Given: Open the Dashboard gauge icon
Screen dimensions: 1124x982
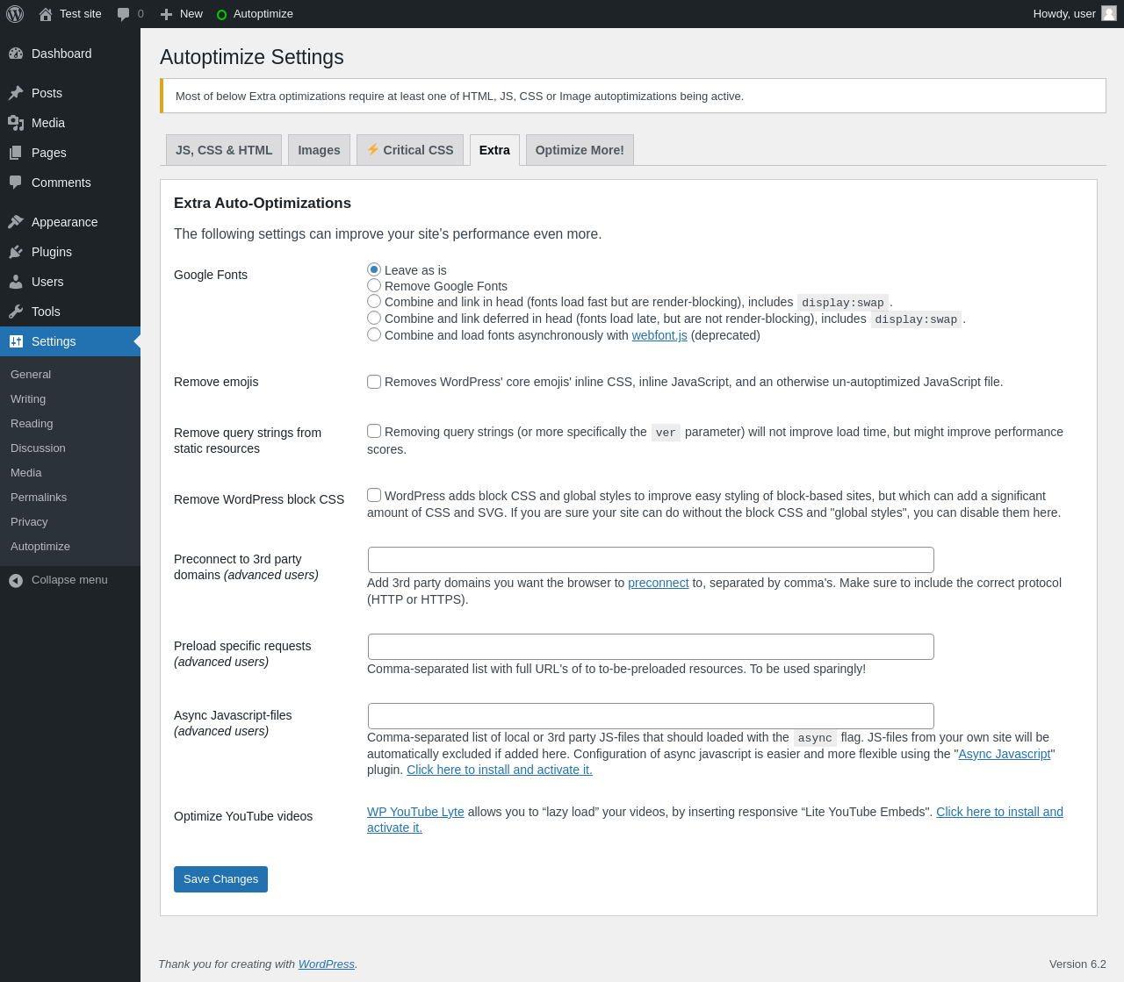Looking at the screenshot, I should point(16,54).
